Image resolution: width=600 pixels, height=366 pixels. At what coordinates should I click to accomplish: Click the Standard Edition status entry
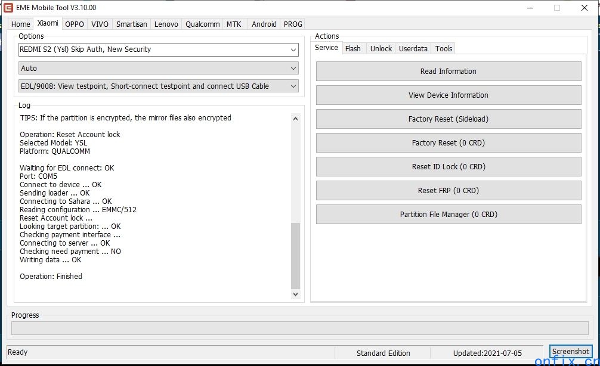[383, 353]
